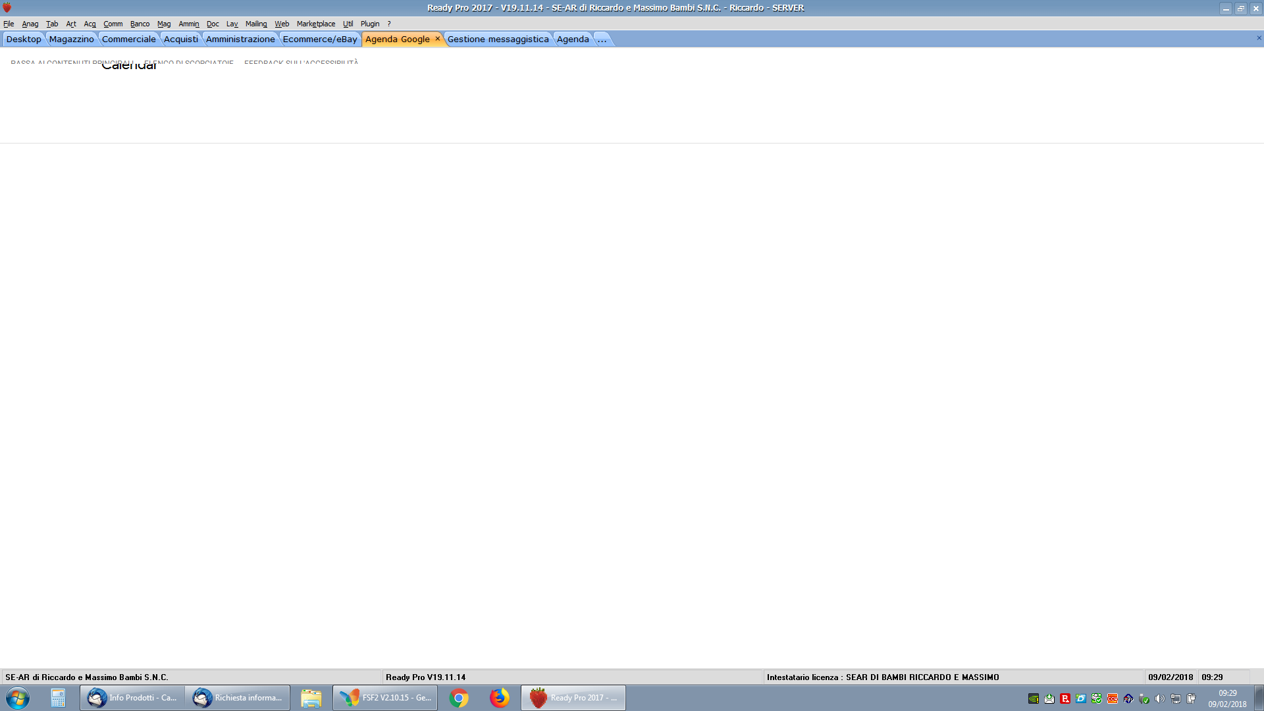Click Feedback sull'accessibilità link

point(301,63)
